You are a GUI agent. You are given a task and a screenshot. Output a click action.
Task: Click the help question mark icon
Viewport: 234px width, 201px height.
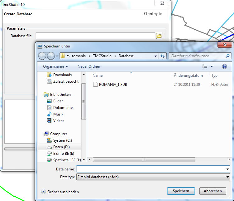pos(224,66)
